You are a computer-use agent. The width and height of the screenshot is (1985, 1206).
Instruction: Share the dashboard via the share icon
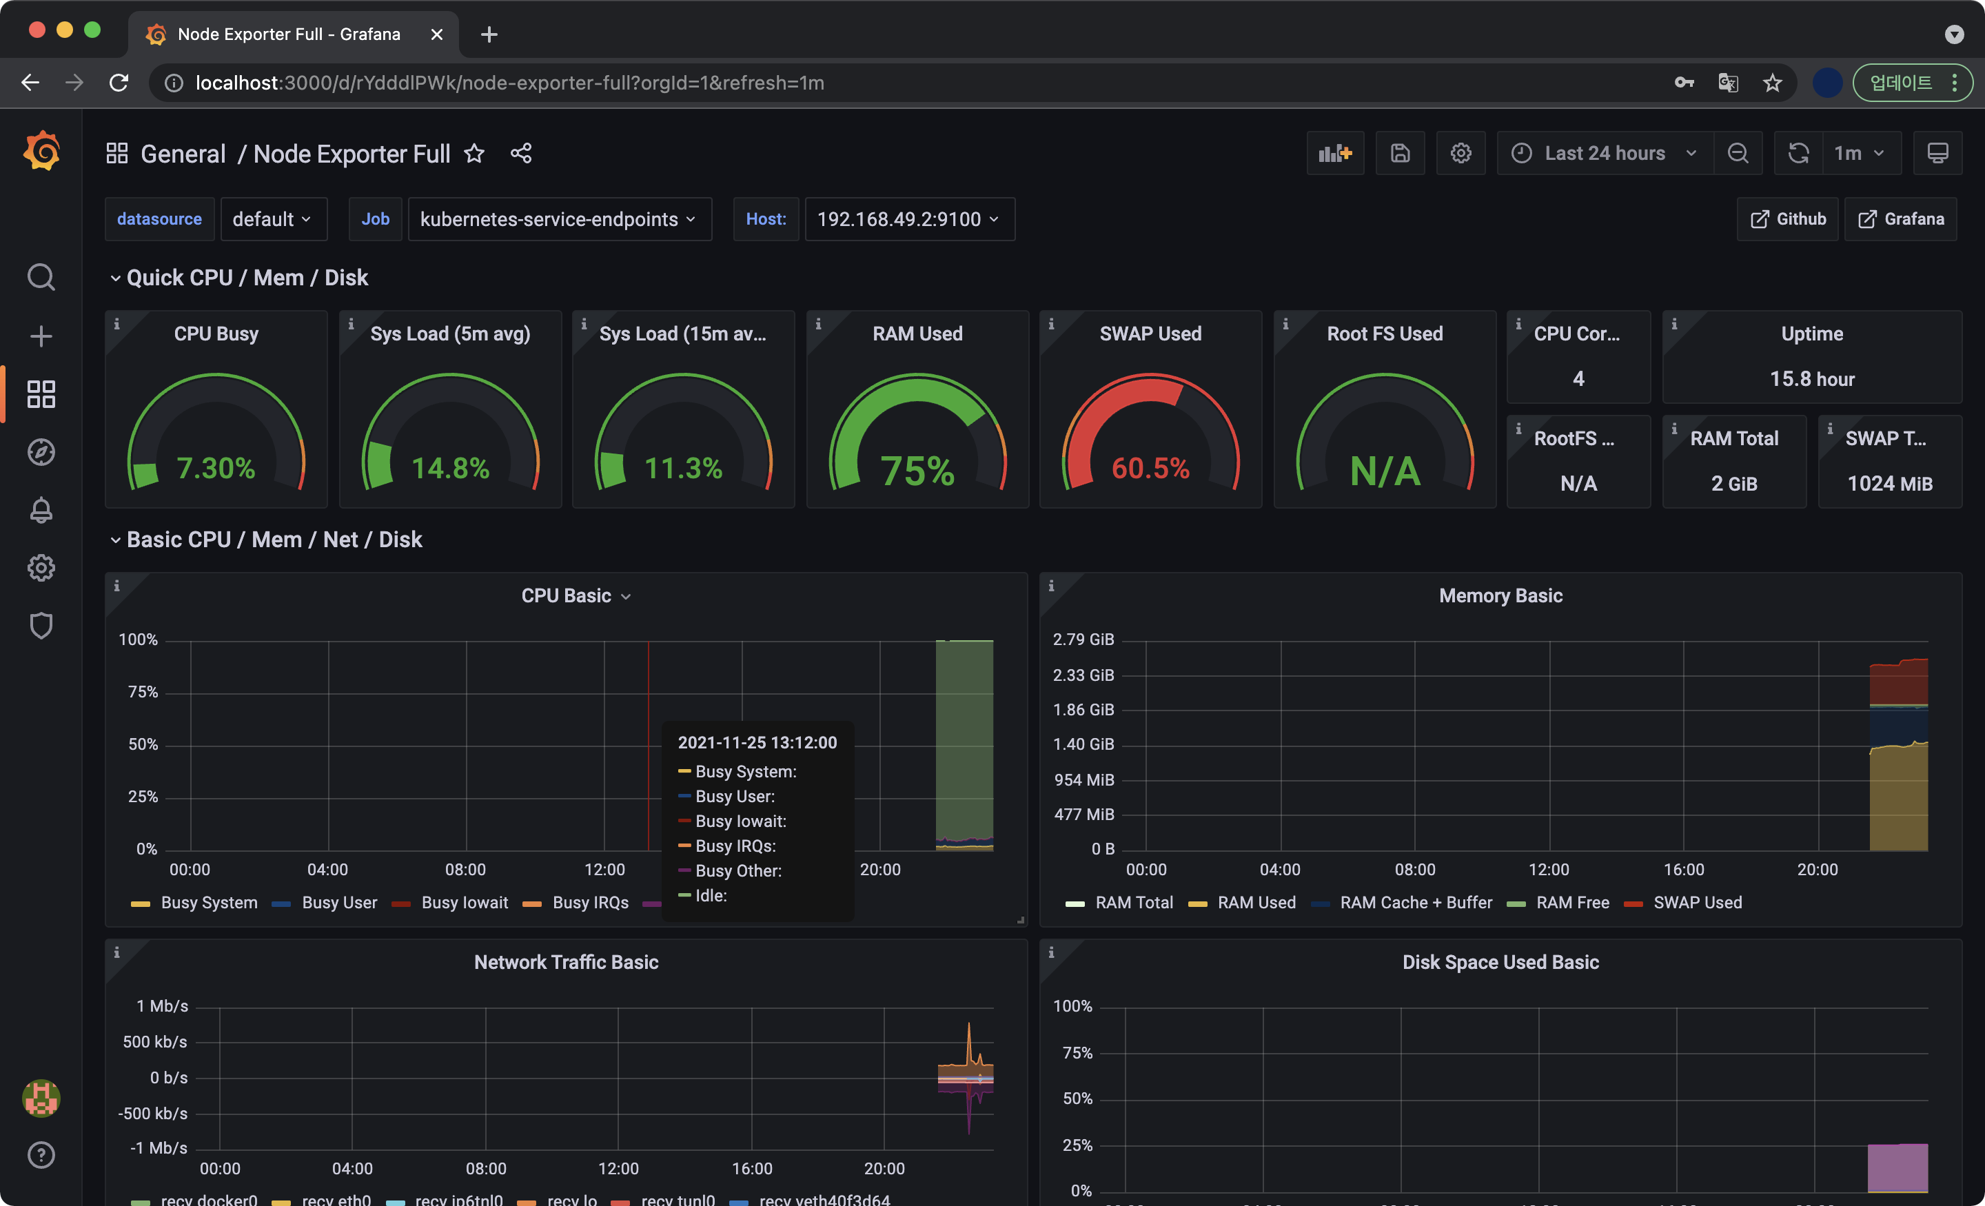coord(521,153)
